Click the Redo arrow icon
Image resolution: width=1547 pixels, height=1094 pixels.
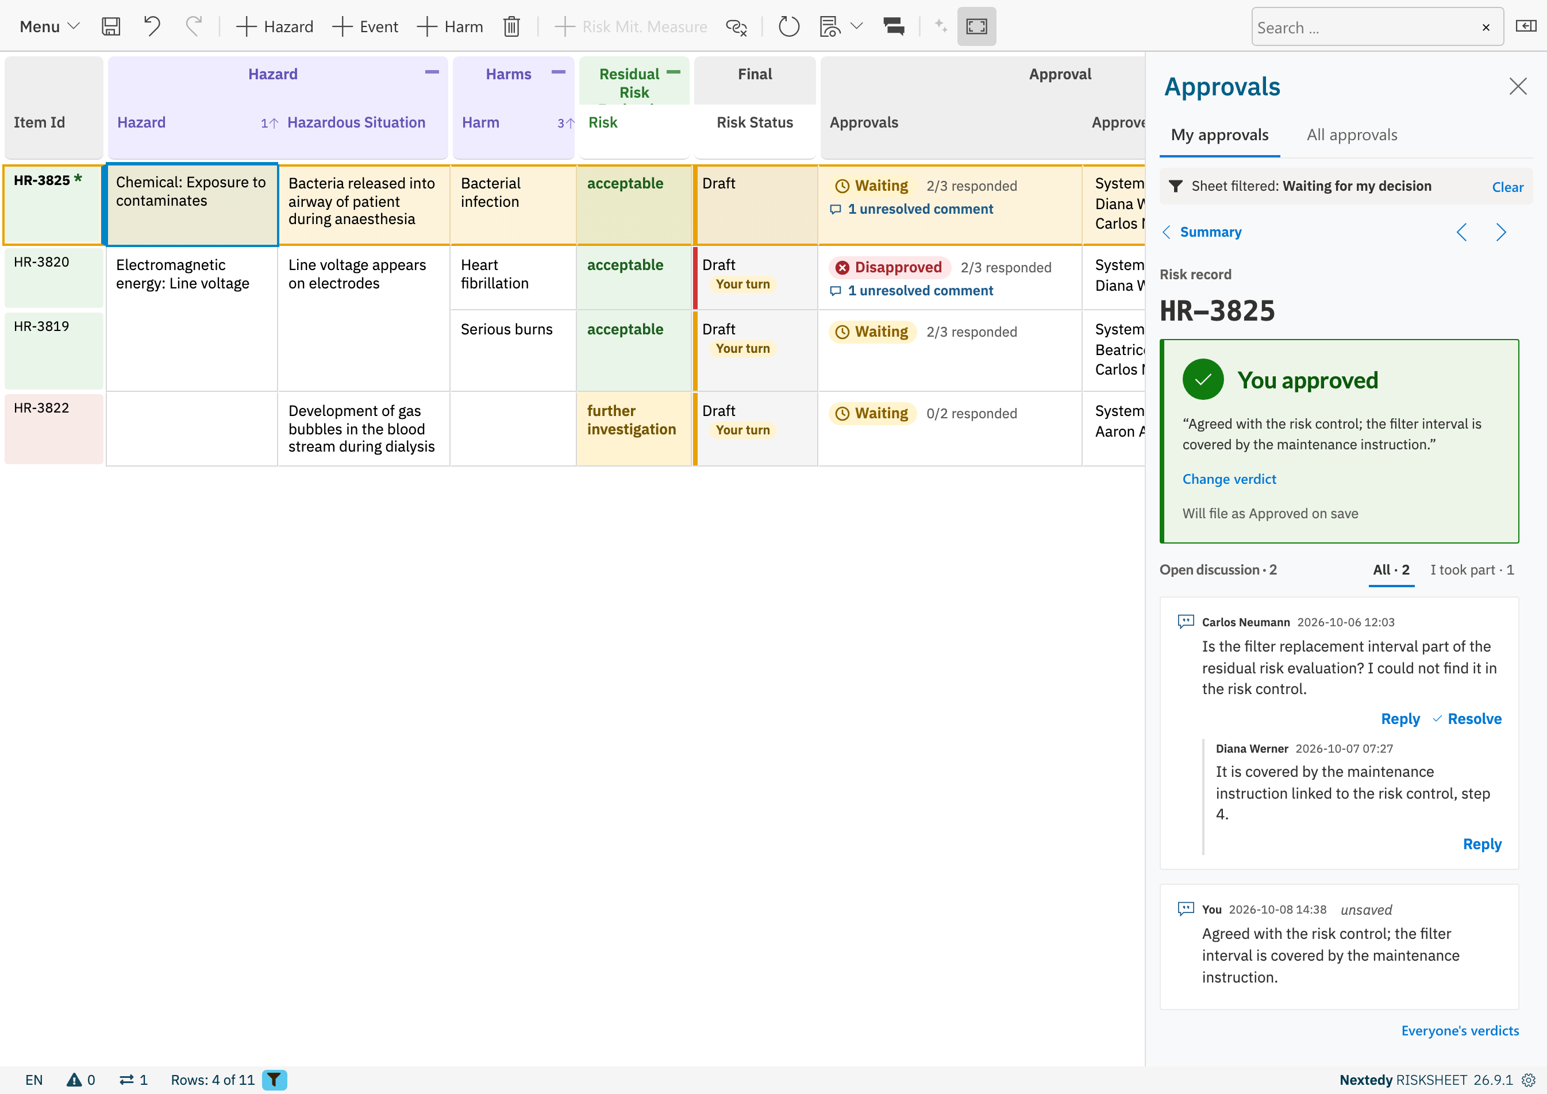(193, 27)
